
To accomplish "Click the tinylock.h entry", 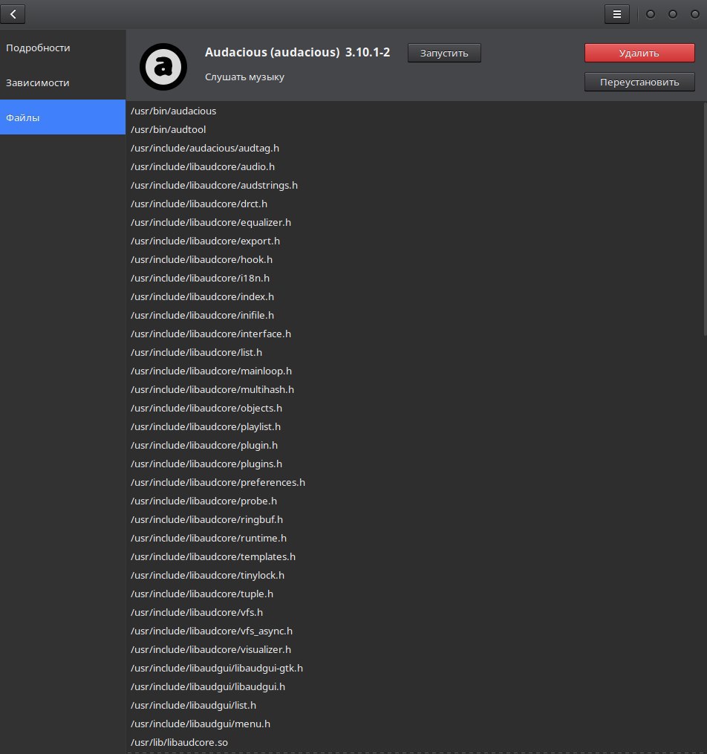I will (x=207, y=575).
